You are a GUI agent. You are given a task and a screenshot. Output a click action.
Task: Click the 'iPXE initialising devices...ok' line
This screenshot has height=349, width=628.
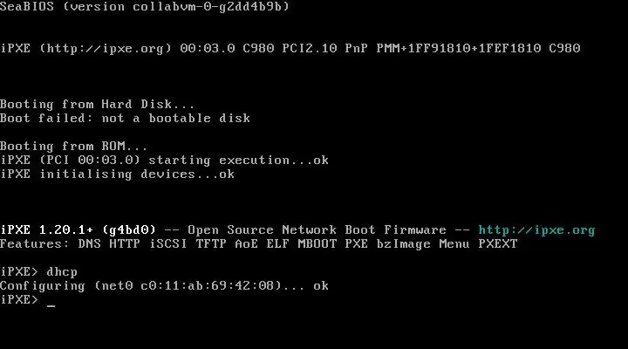click(117, 174)
